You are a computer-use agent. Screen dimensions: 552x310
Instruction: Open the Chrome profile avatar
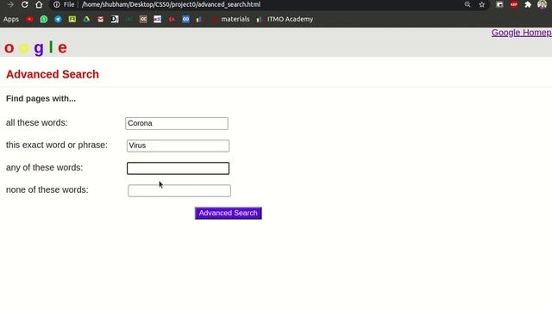543,4
